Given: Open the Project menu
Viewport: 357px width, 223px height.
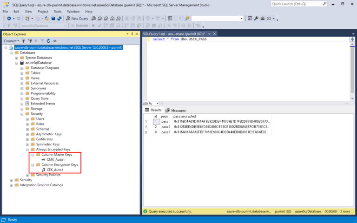Looking at the screenshot, I should click(43, 11).
